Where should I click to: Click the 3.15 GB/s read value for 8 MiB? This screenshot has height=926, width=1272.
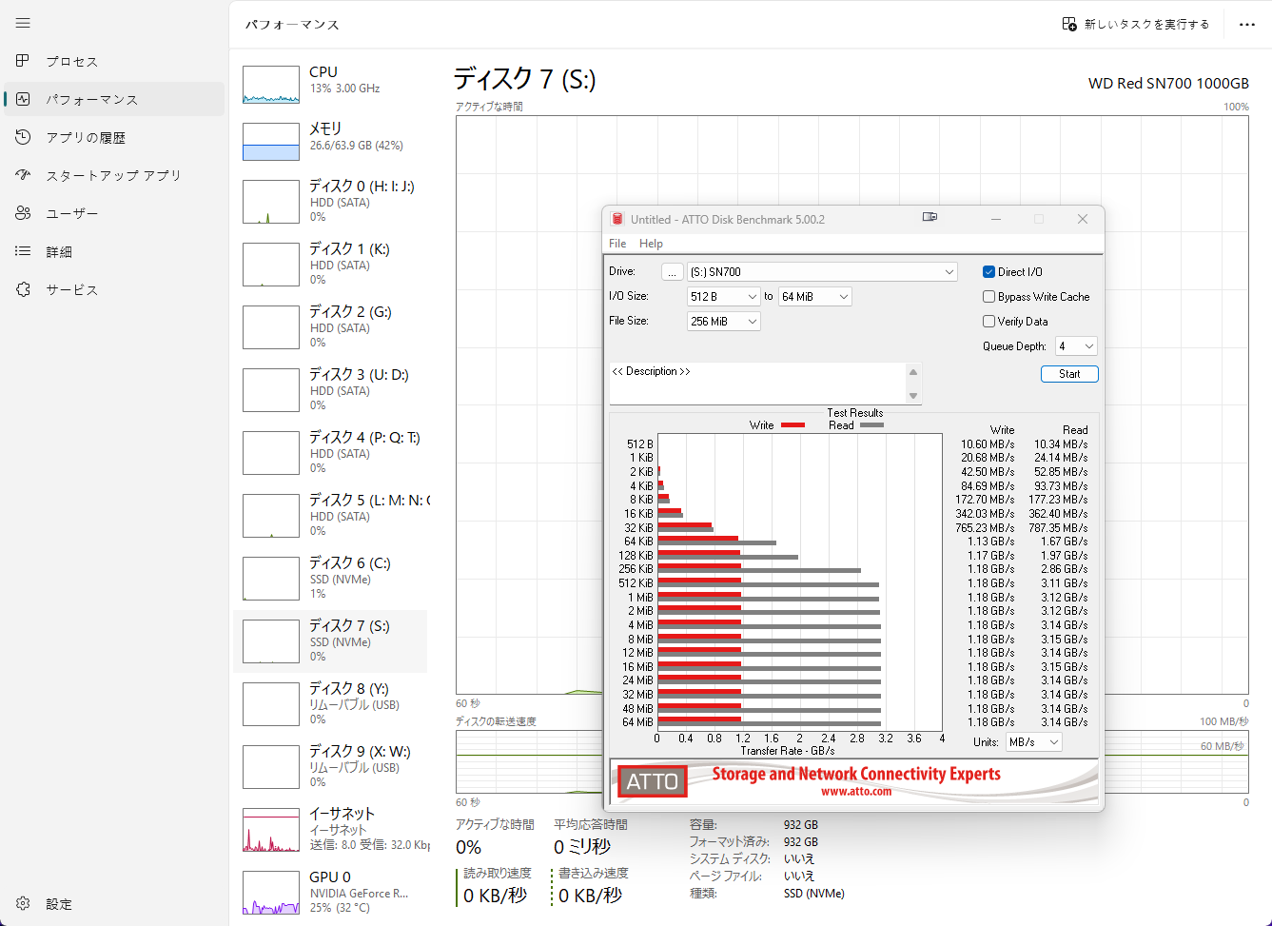pyautogui.click(x=1064, y=639)
